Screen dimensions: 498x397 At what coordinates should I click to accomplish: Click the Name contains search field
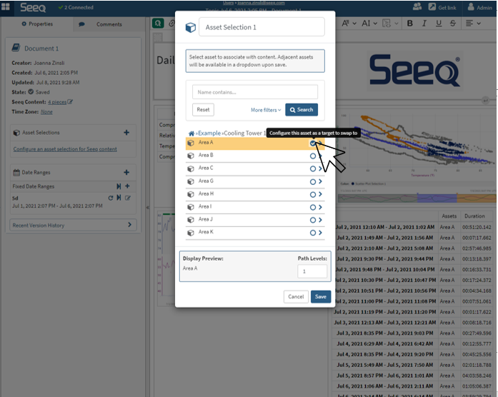point(254,92)
